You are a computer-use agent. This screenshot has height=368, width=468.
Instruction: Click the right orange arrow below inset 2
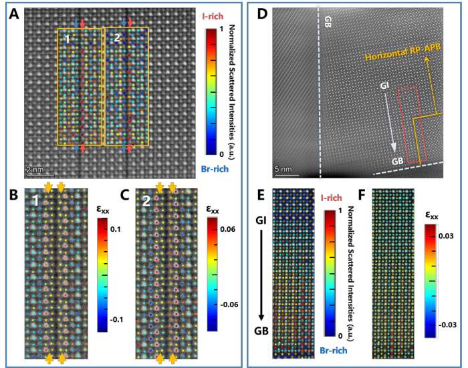[173, 359]
